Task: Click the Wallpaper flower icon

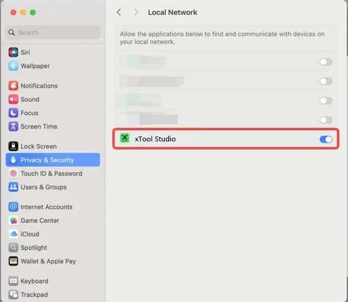Action: (x=14, y=66)
